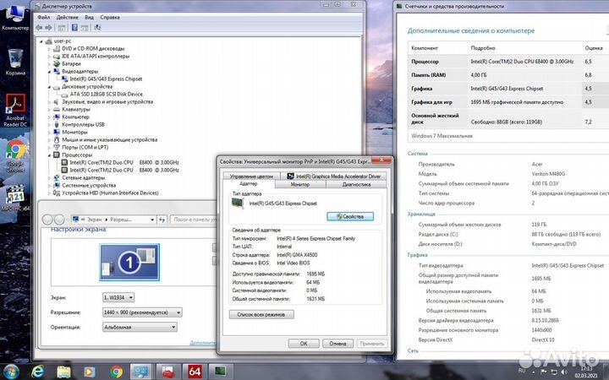Open the Справка menu in Device Manager

click(110, 18)
